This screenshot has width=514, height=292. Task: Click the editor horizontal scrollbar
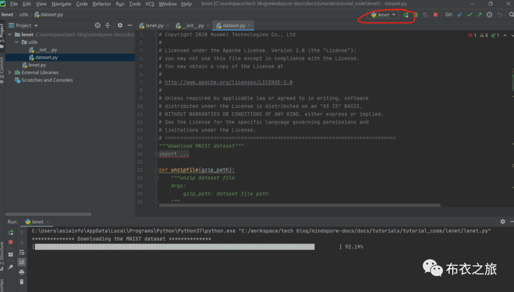coord(300,205)
